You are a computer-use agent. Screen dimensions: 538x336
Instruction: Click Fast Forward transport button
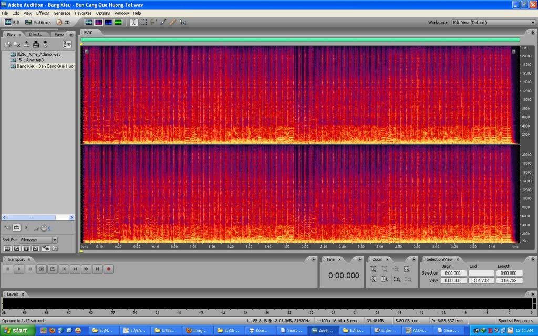coord(86,269)
